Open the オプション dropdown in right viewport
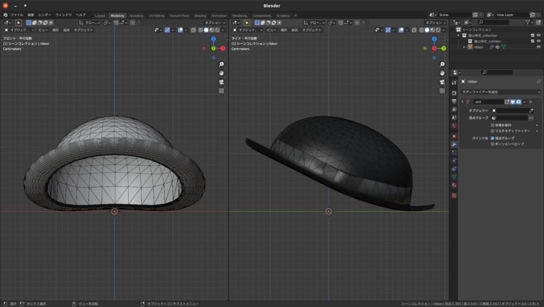 point(436,23)
